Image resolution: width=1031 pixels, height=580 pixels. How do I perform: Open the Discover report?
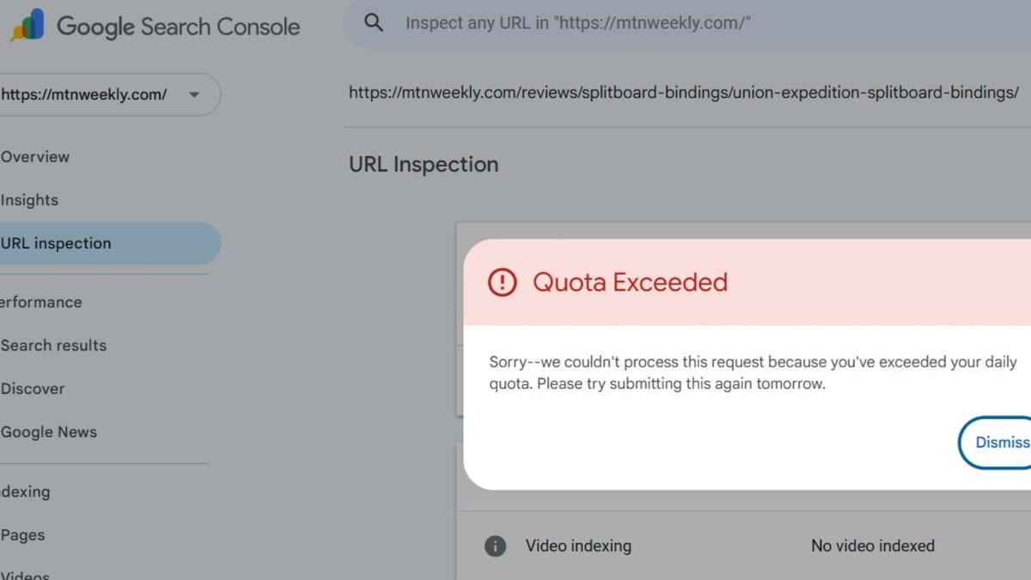click(33, 388)
